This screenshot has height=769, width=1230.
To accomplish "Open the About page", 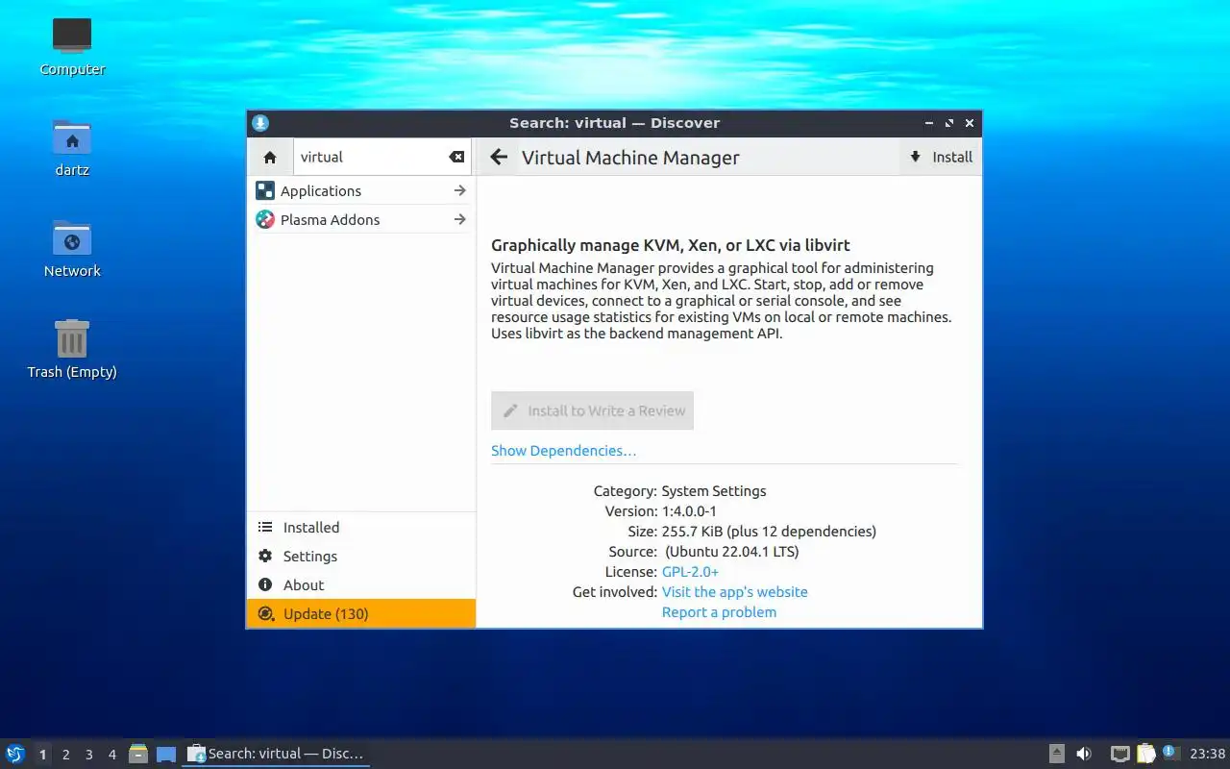I will [361, 585].
